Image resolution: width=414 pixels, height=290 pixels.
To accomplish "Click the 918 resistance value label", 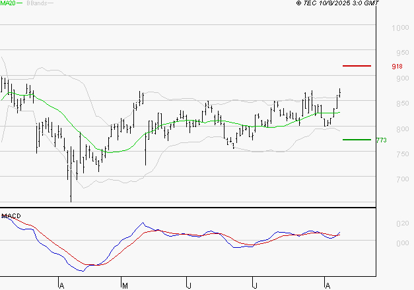I will [x=397, y=67].
